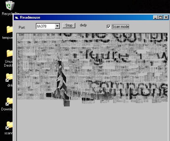Click the dxdy label

click(x=83, y=25)
